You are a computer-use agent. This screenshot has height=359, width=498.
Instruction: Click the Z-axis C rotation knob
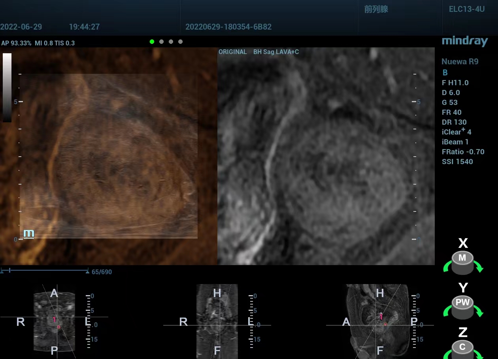tap(462, 349)
